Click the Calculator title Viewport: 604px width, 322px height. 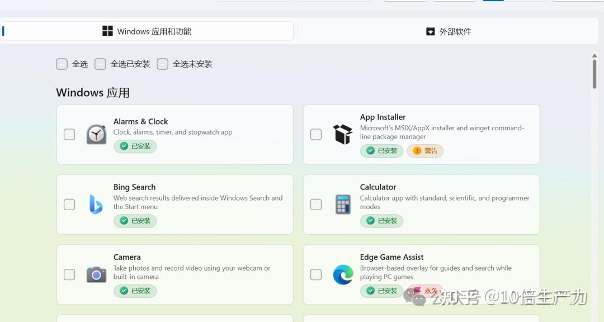(x=378, y=187)
